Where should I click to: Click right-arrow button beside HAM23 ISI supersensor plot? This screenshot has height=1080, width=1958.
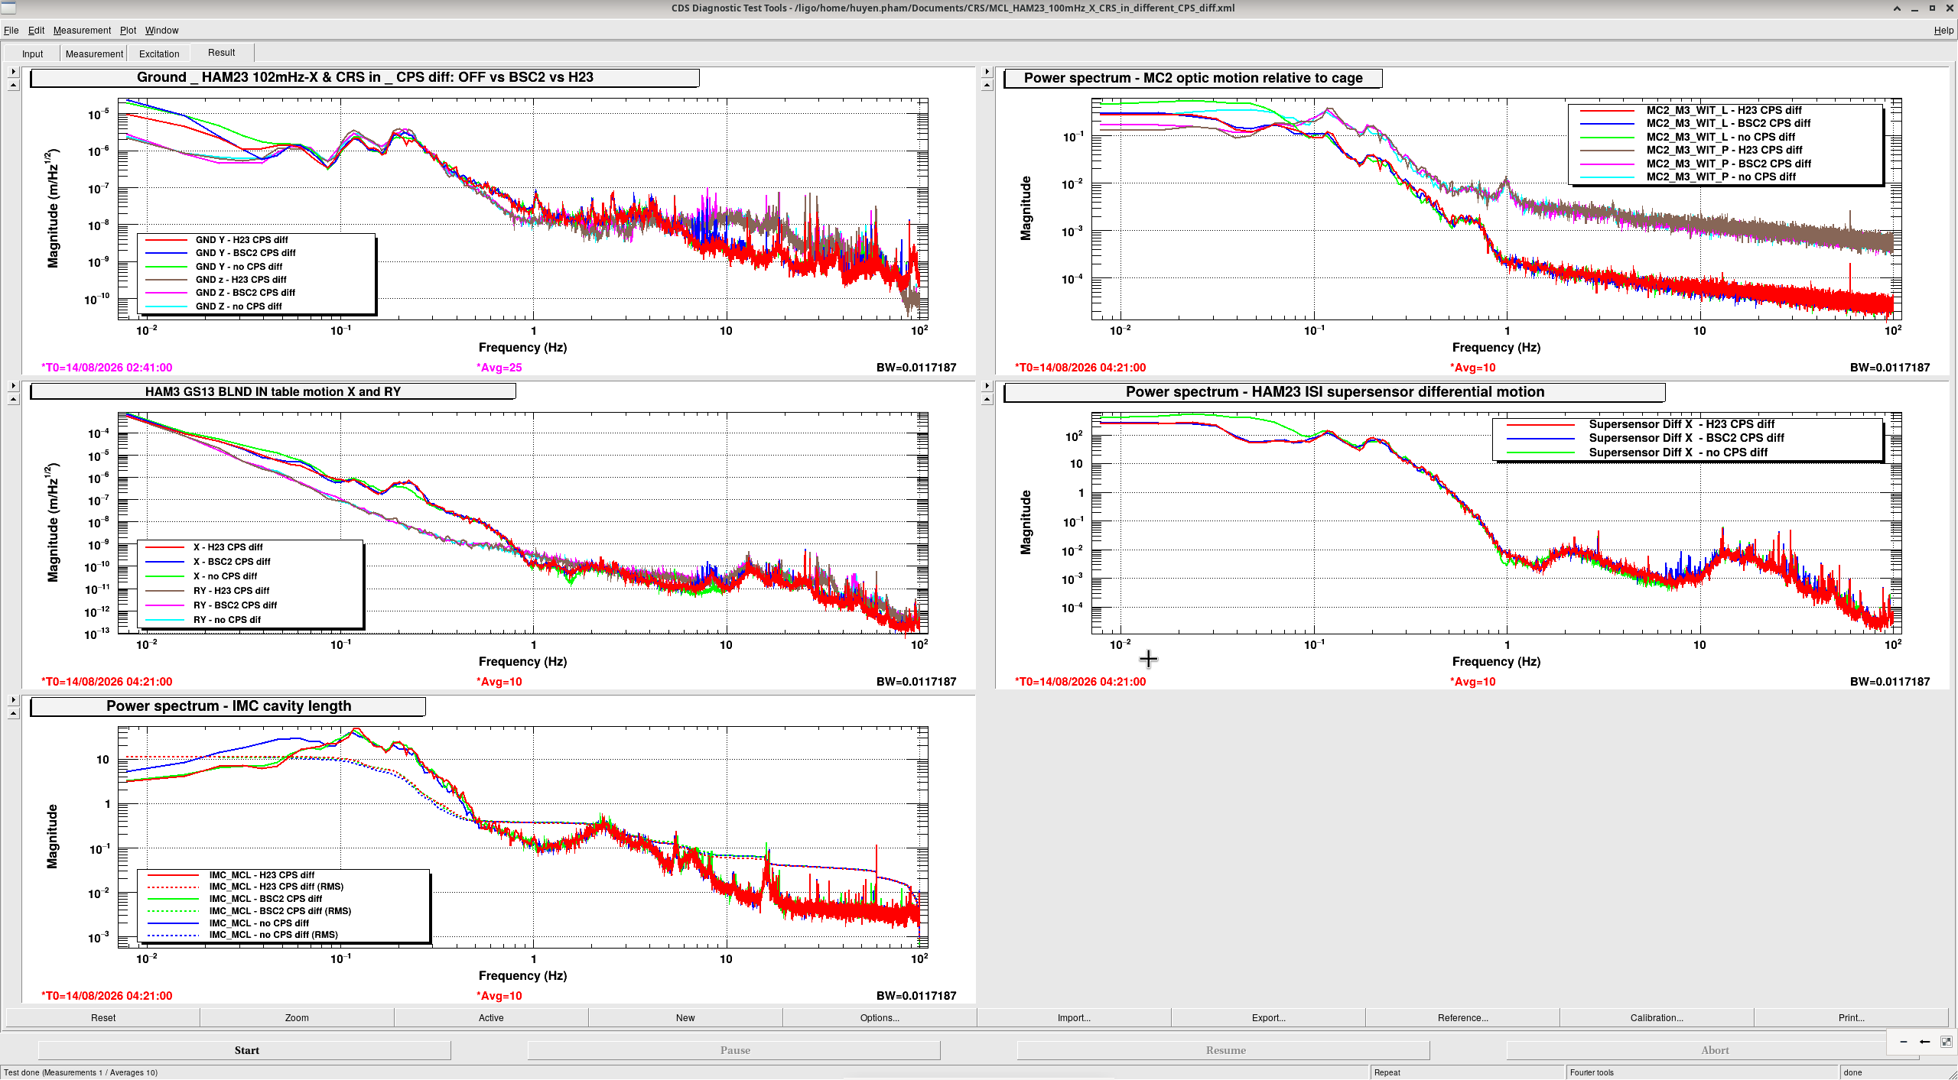point(987,386)
